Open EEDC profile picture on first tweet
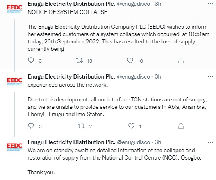This screenshot has height=180, width=216. [x=14, y=9]
